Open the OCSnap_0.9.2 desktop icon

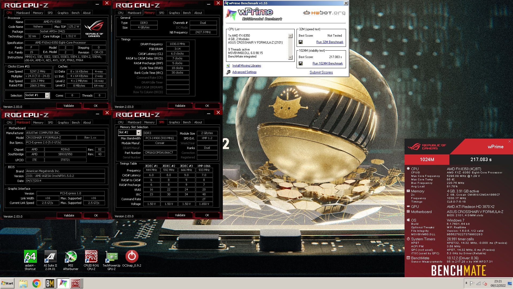click(132, 258)
